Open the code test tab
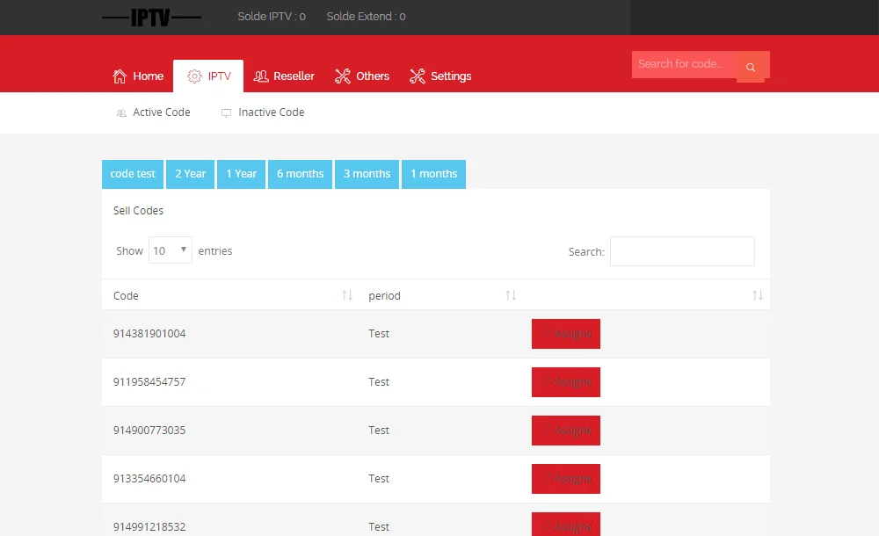The height and width of the screenshot is (536, 879). [133, 174]
